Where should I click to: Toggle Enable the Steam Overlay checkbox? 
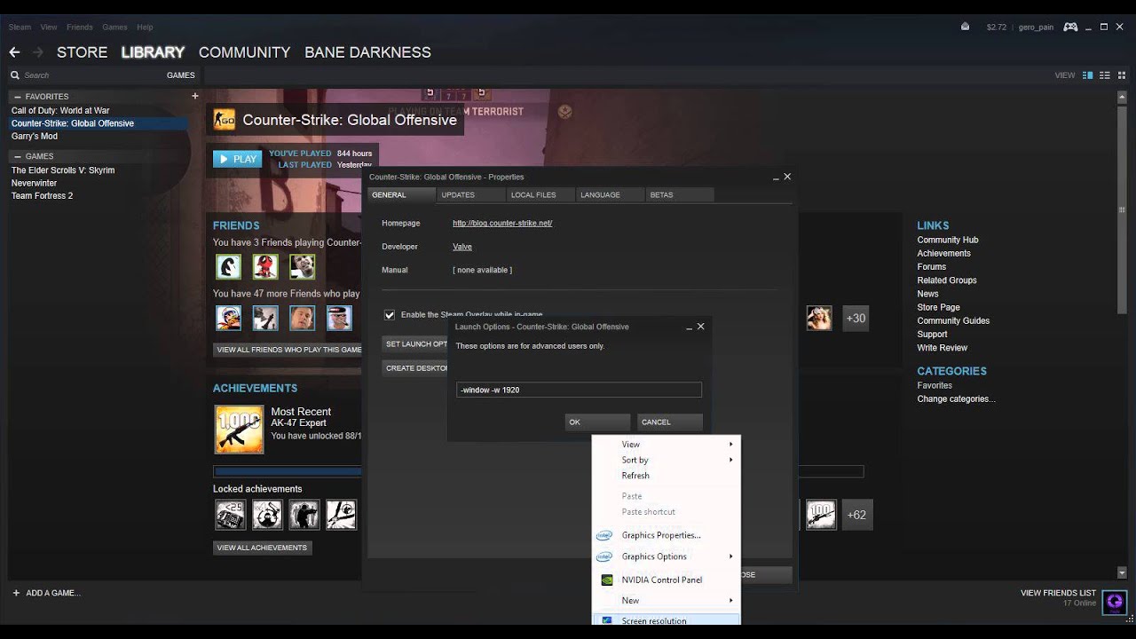(390, 315)
